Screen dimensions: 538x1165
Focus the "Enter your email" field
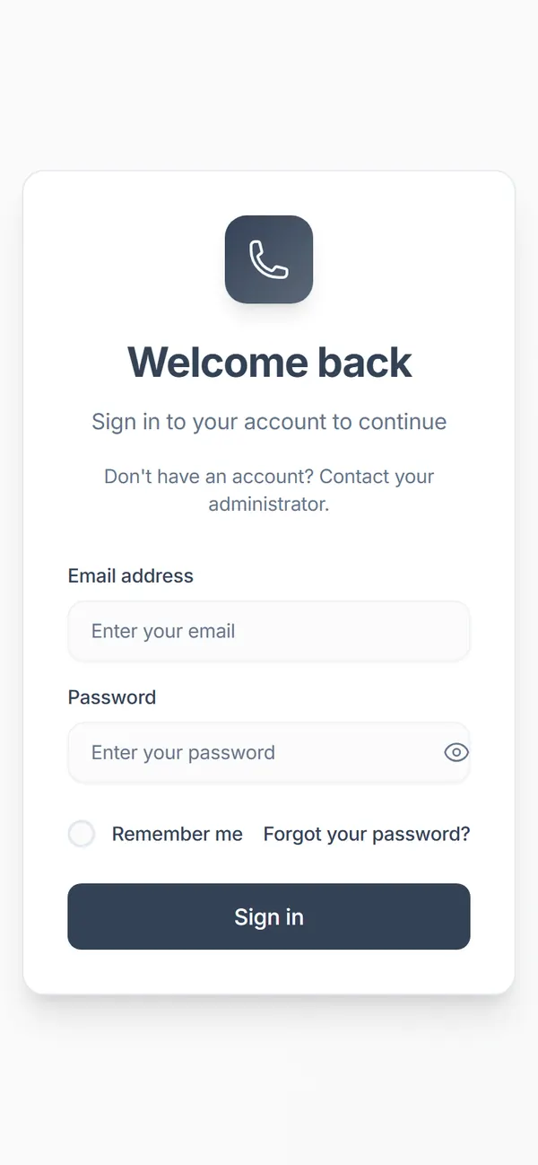[x=269, y=631]
